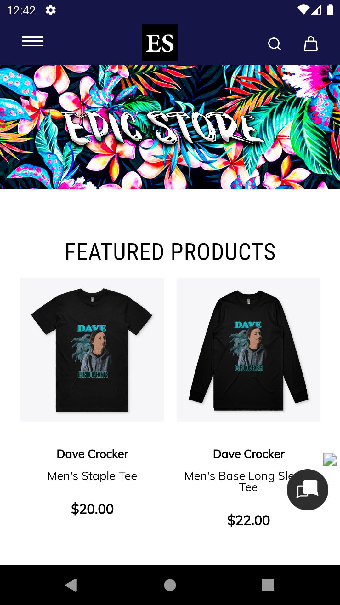Tap the ES store logo
This screenshot has width=340, height=605.
pyautogui.click(x=160, y=43)
